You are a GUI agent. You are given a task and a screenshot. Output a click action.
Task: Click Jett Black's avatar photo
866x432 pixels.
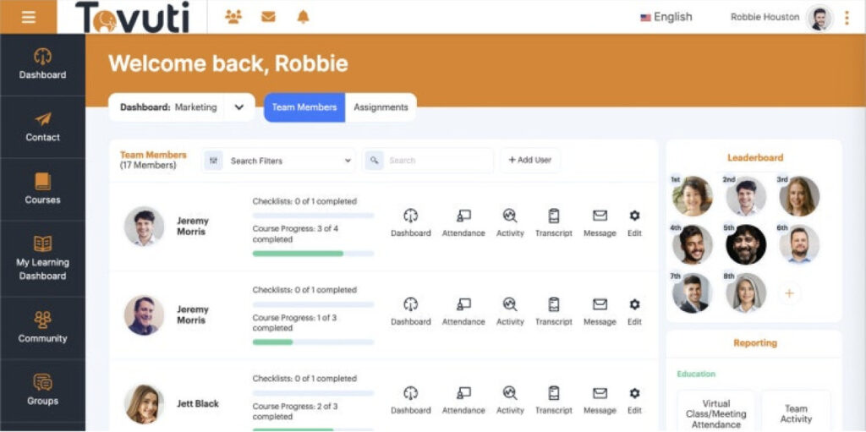coord(144,404)
